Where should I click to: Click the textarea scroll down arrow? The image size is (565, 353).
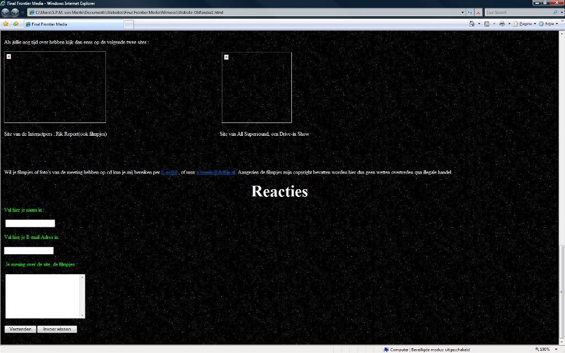click(x=82, y=315)
